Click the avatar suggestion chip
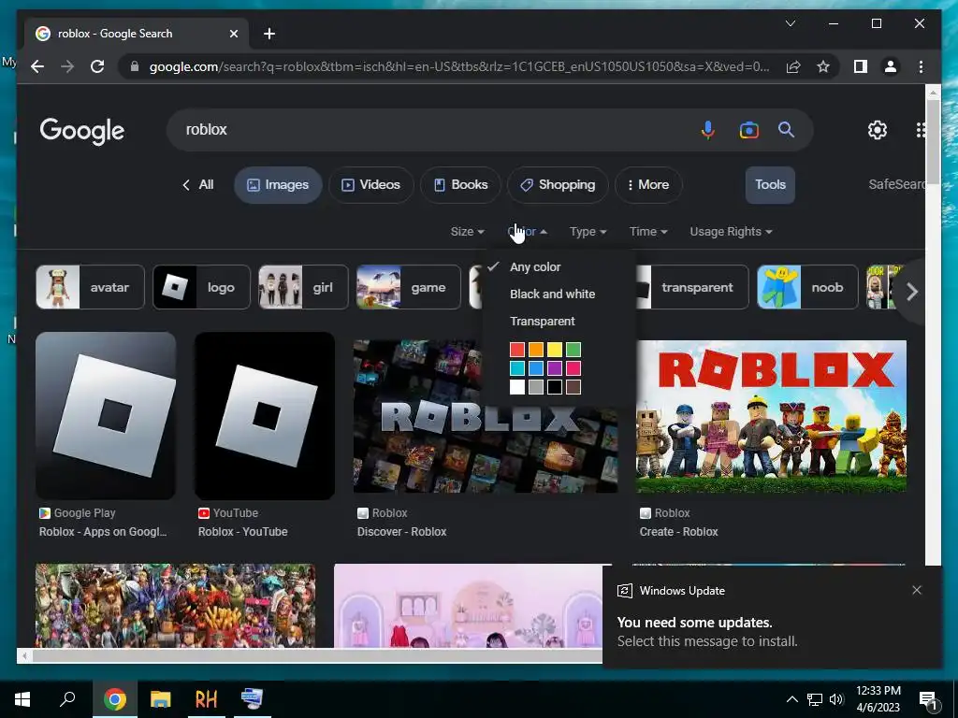Screen dimensions: 958x718 point(91,287)
